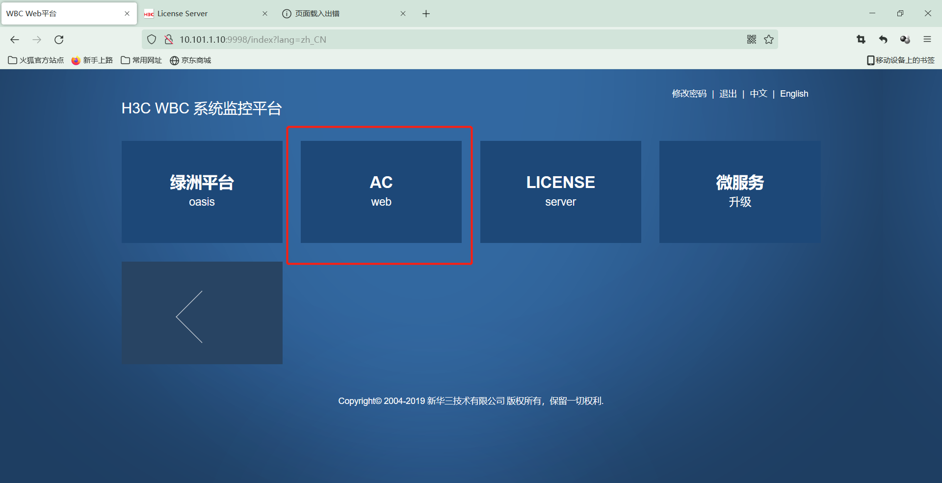This screenshot has height=483, width=942.
Task: Switch to the License Server tab
Action: pyautogui.click(x=206, y=14)
